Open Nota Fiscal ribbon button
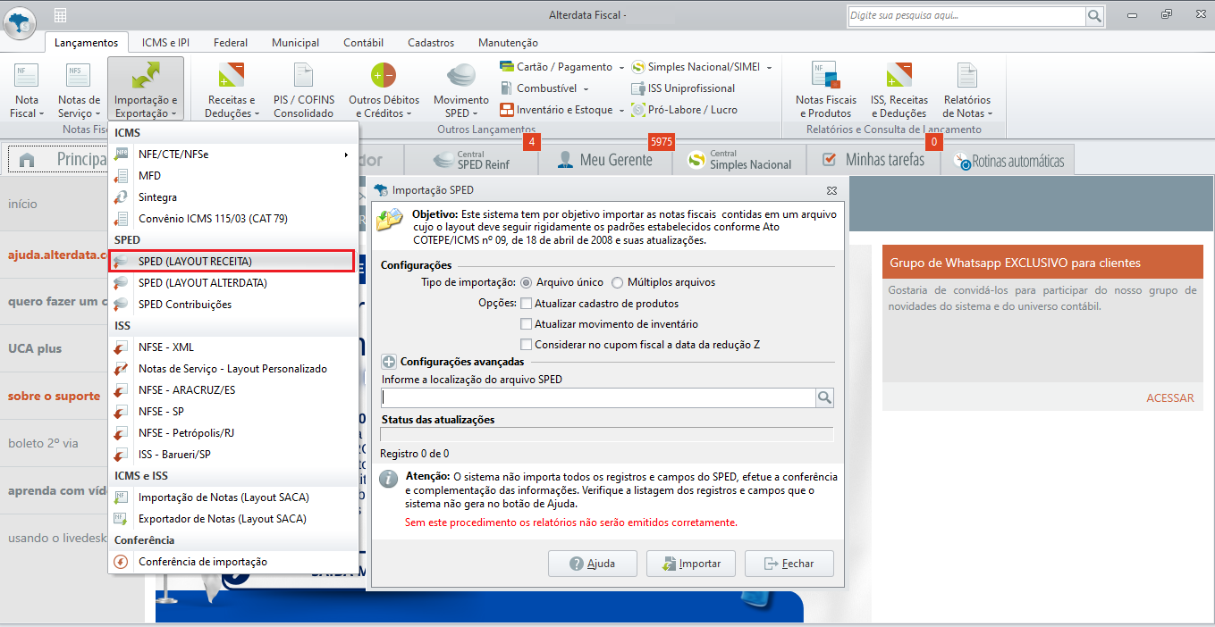 pyautogui.click(x=27, y=90)
